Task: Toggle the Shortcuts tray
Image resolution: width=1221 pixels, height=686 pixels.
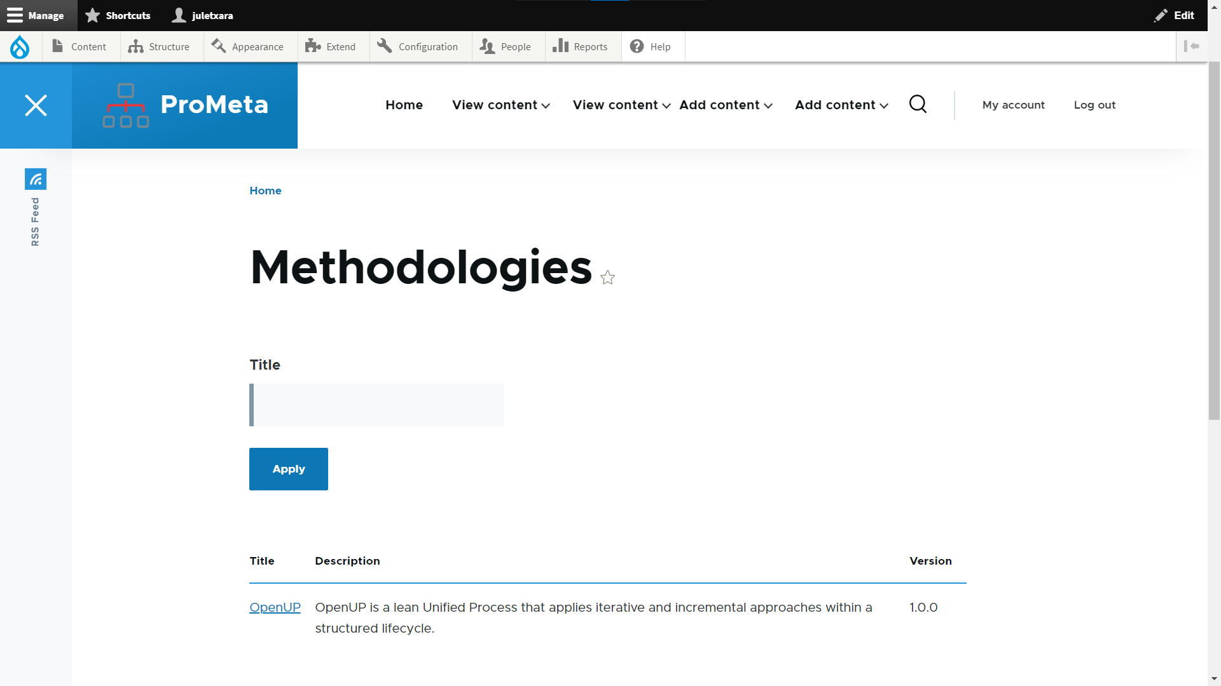Action: 118,15
